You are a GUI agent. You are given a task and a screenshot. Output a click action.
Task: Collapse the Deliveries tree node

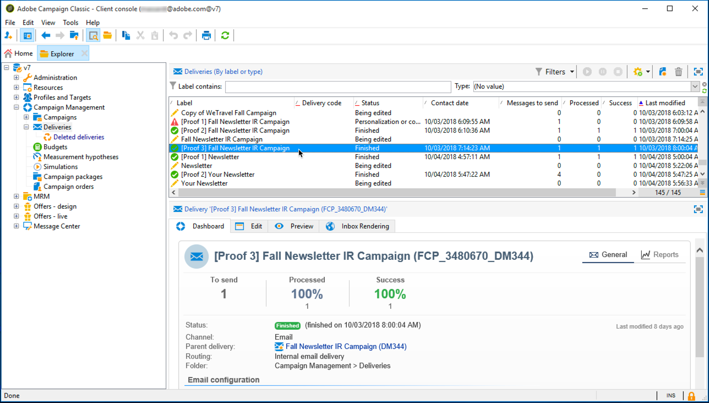pos(26,127)
